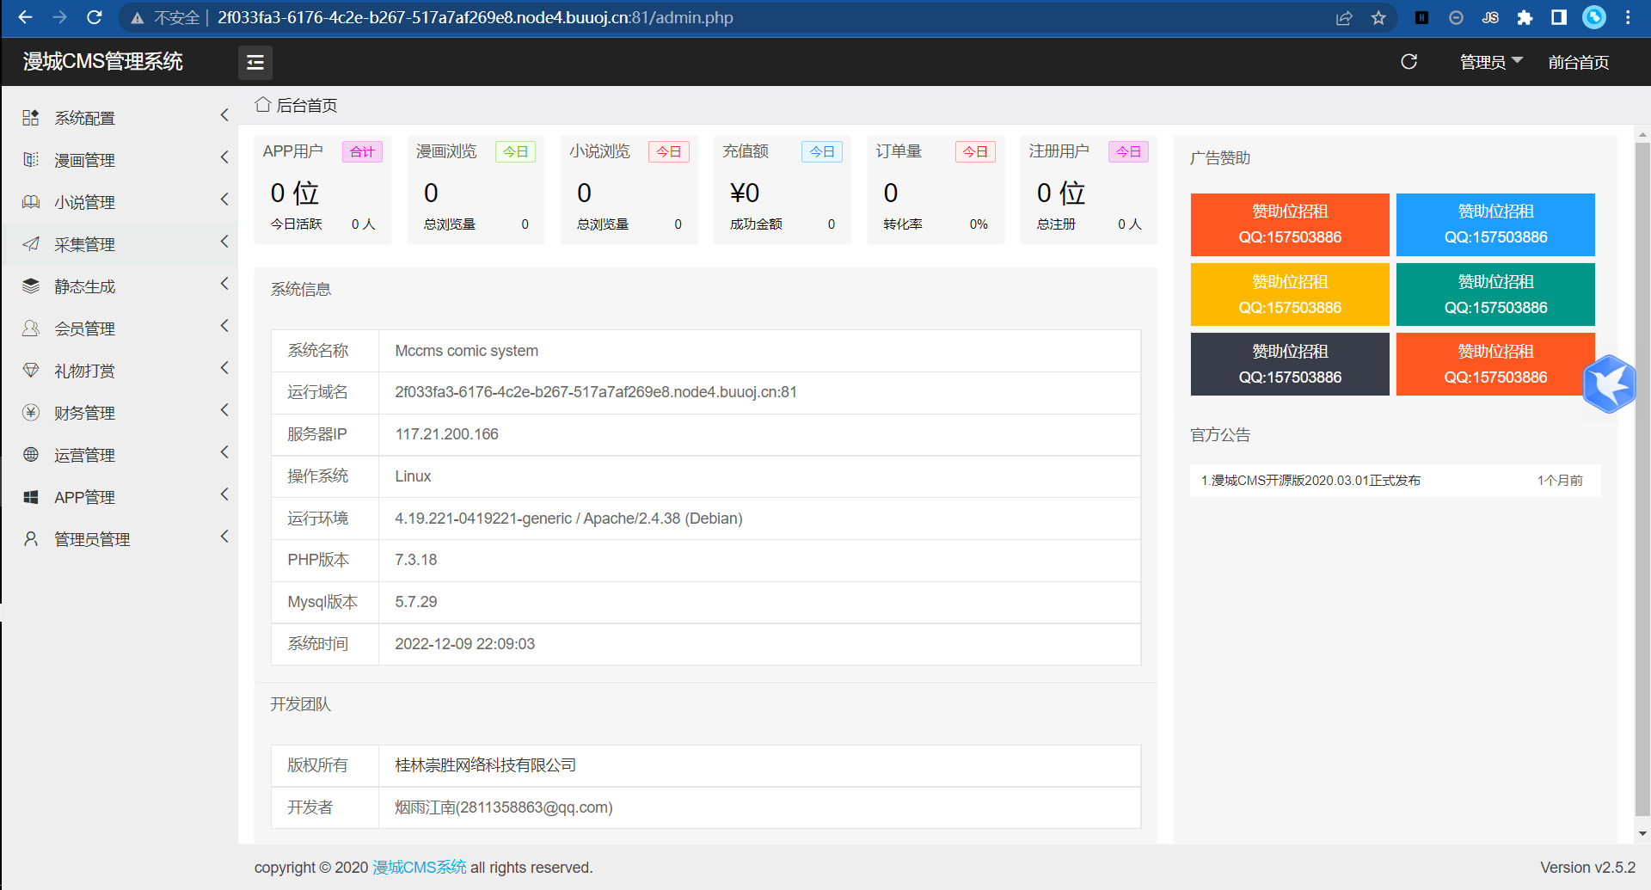Screen dimensions: 1651x890
Task: Click the 漫画管理 sidebar icon
Action: (31, 160)
